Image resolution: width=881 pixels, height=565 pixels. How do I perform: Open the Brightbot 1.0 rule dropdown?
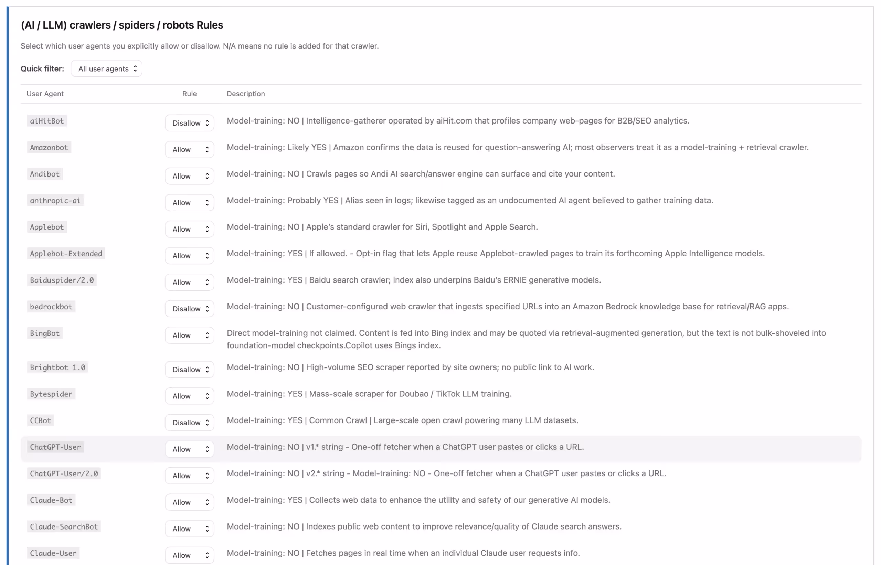point(189,370)
